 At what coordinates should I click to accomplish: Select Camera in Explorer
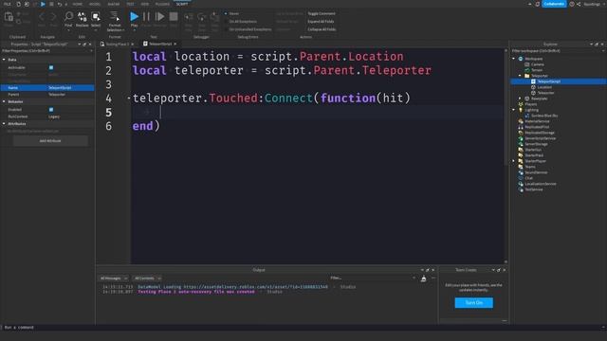[538, 64]
